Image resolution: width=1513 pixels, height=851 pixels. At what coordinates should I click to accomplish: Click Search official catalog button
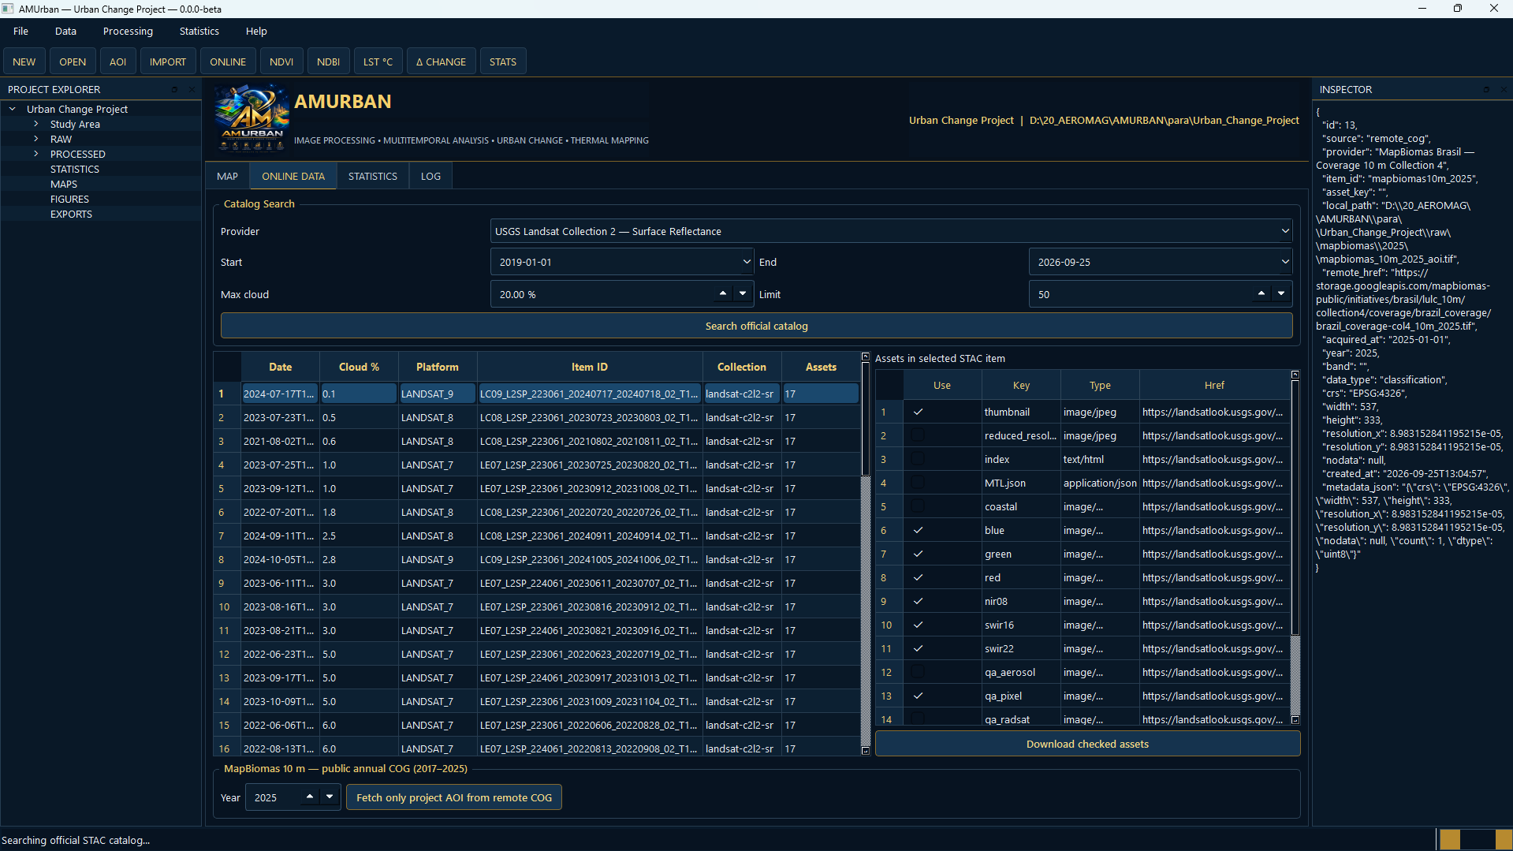[x=756, y=326]
